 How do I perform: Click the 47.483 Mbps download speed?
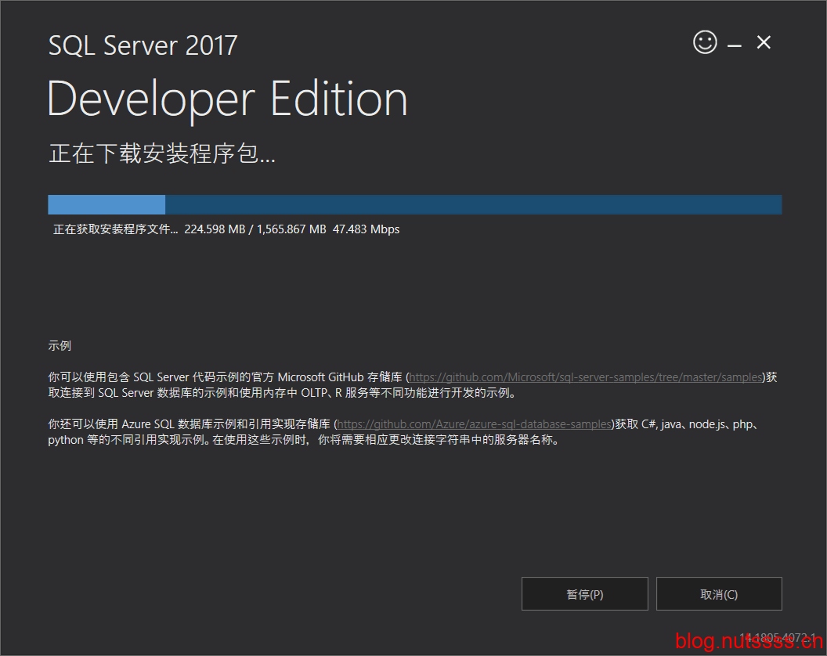pos(366,229)
